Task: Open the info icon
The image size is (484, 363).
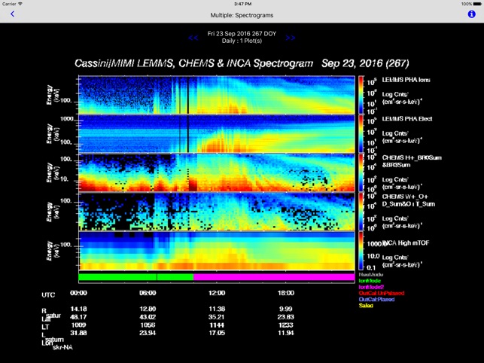Action: pyautogui.click(x=471, y=14)
